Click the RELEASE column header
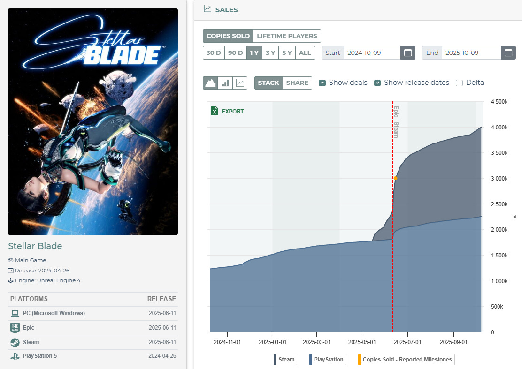The height and width of the screenshot is (369, 522). (x=161, y=299)
